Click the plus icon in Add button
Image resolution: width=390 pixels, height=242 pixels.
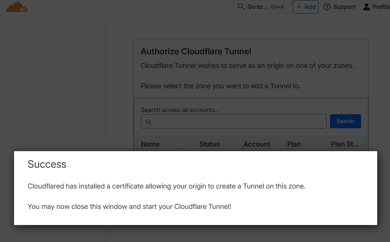click(x=299, y=7)
